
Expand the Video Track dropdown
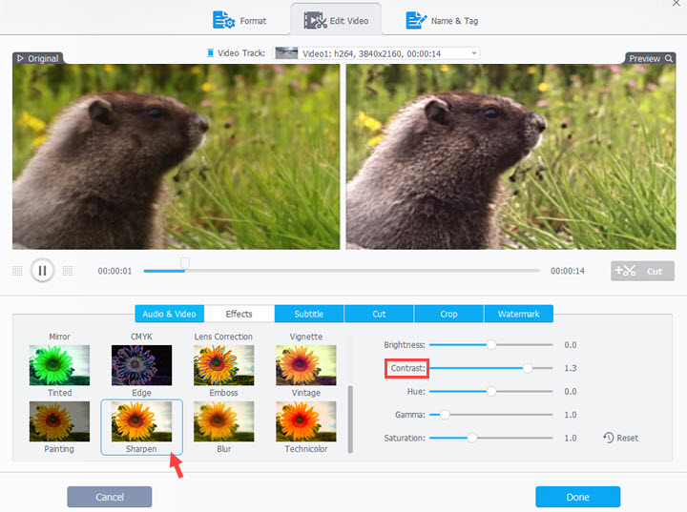[474, 53]
